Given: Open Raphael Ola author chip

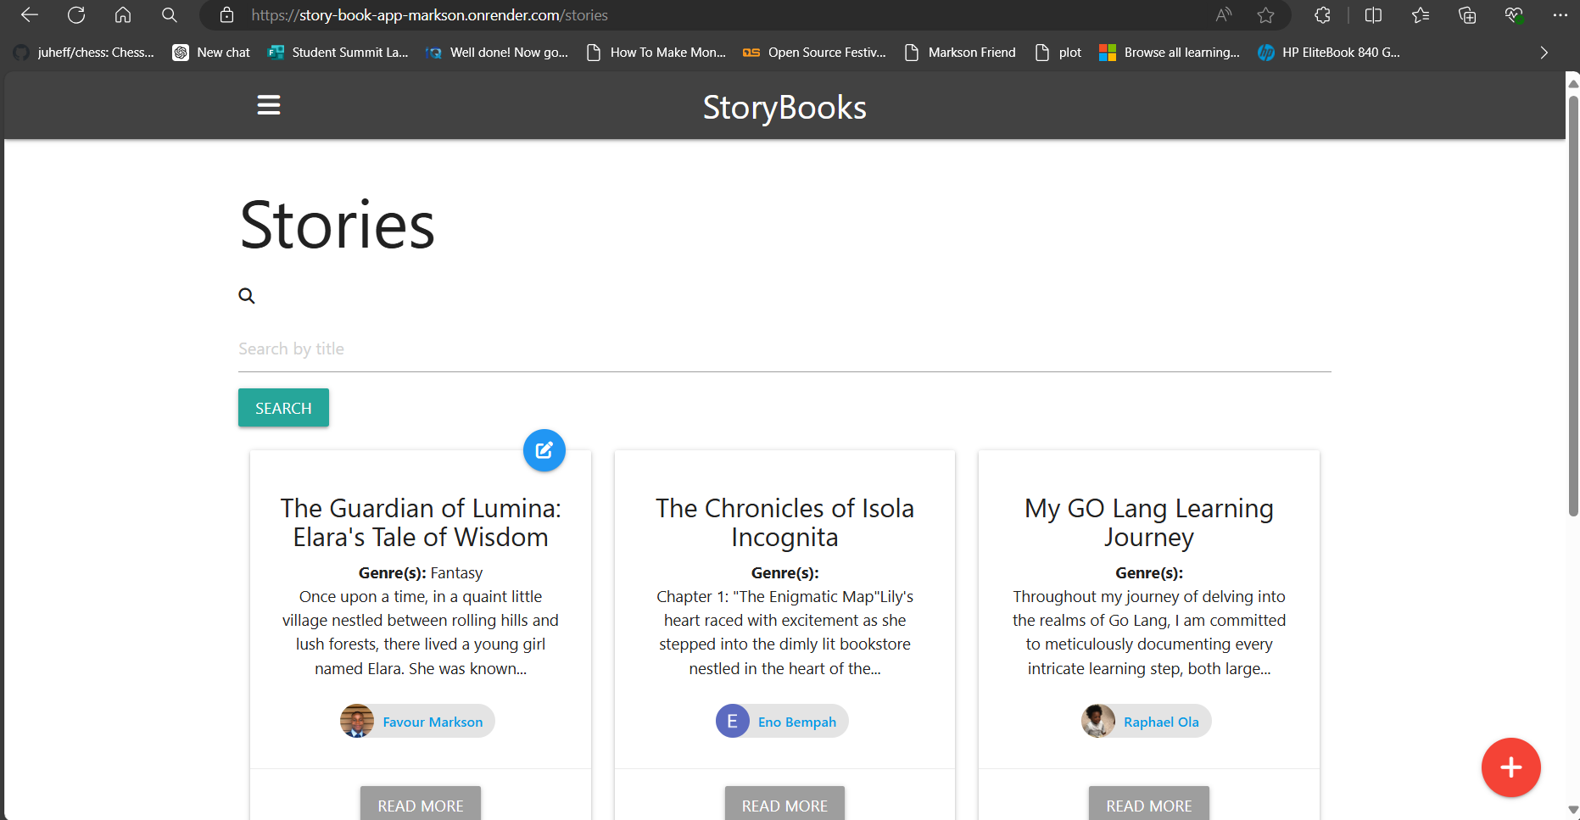Looking at the screenshot, I should (x=1147, y=721).
